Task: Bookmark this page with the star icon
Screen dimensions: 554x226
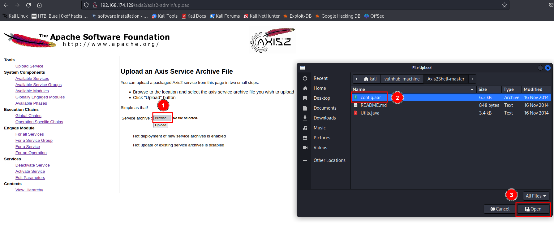Action: tap(505, 5)
